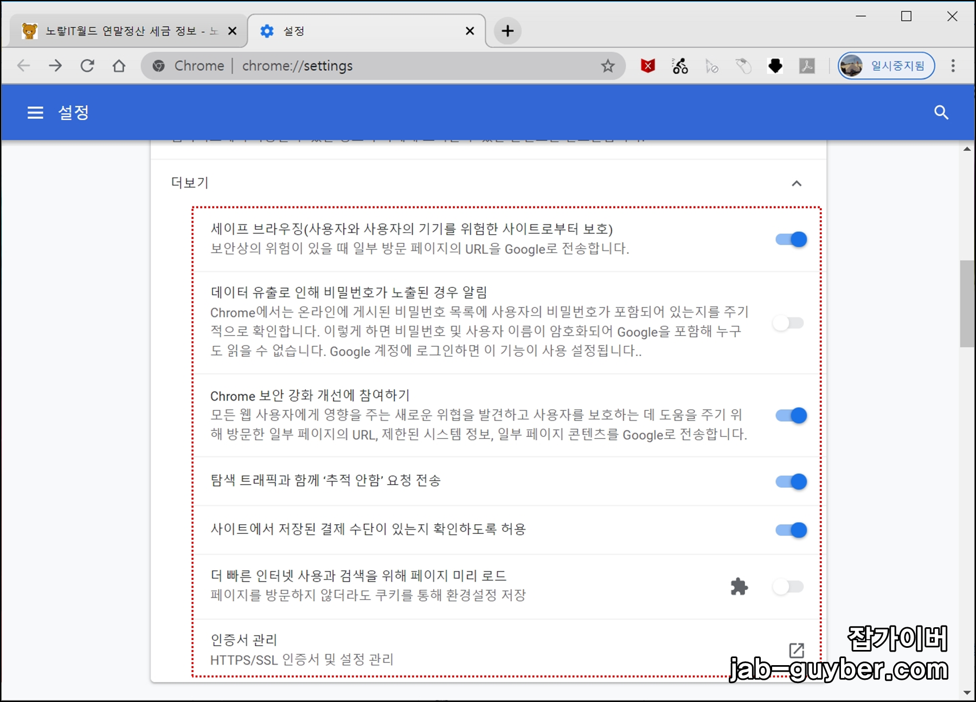Turn off Chrome 보안 강화 participation toggle
The height and width of the screenshot is (702, 976).
click(791, 415)
